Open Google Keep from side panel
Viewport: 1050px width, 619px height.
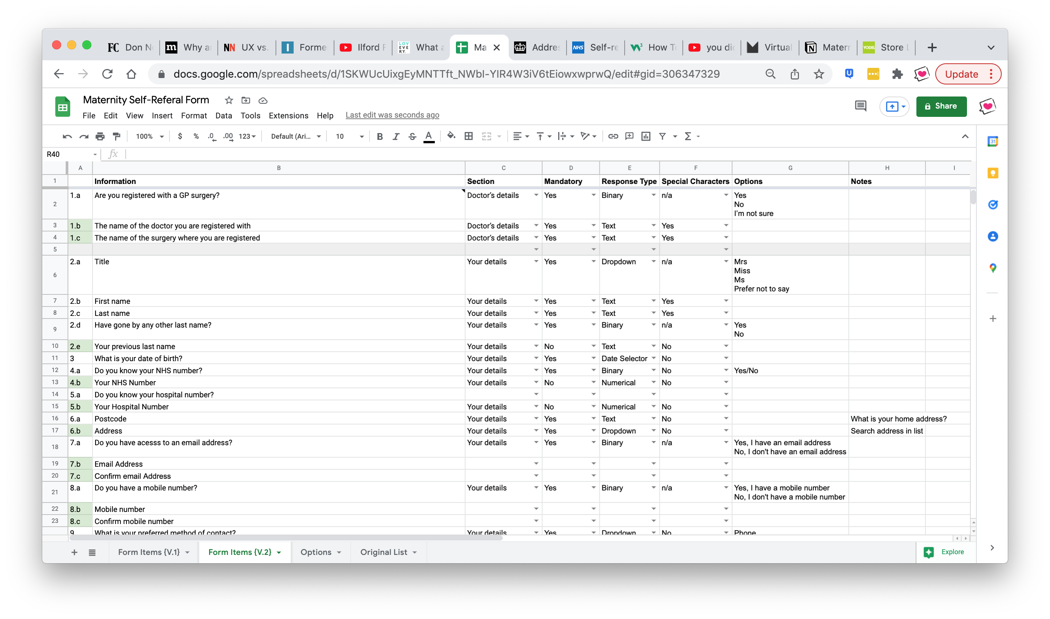click(x=992, y=173)
